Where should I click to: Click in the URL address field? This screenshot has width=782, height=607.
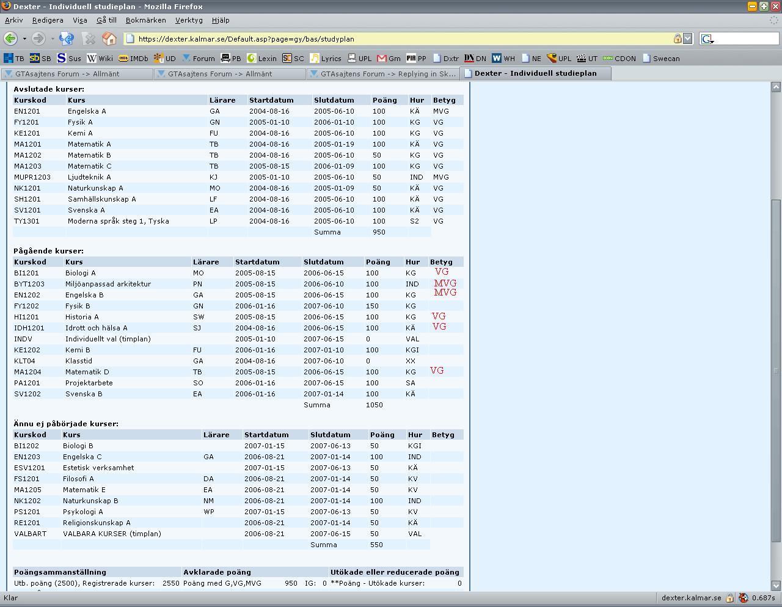(x=403, y=38)
